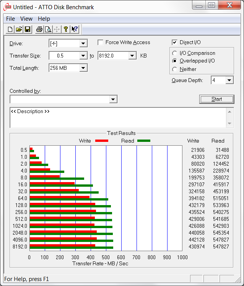Select the Overlapped I/O radio button
The height and width of the screenshot is (286, 244).
pos(174,61)
